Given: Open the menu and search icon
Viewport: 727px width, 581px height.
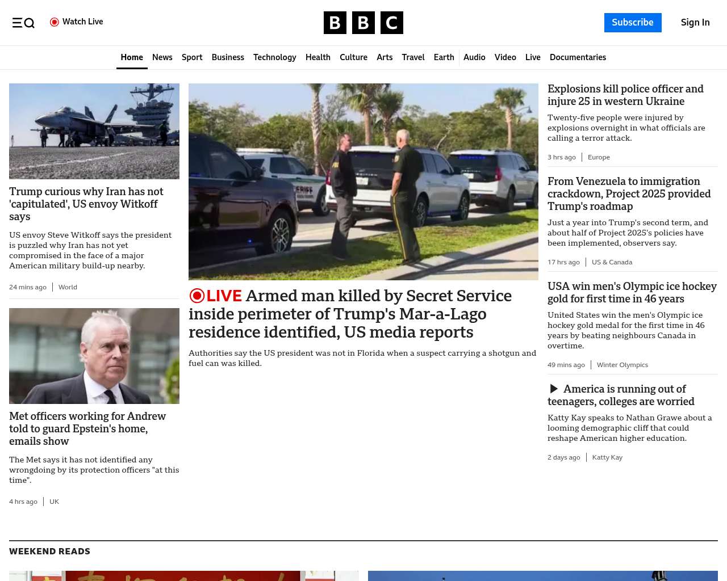Looking at the screenshot, I should click(x=23, y=23).
